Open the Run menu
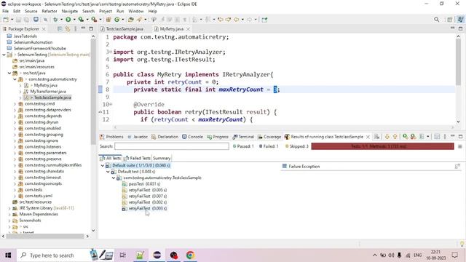 (120, 11)
